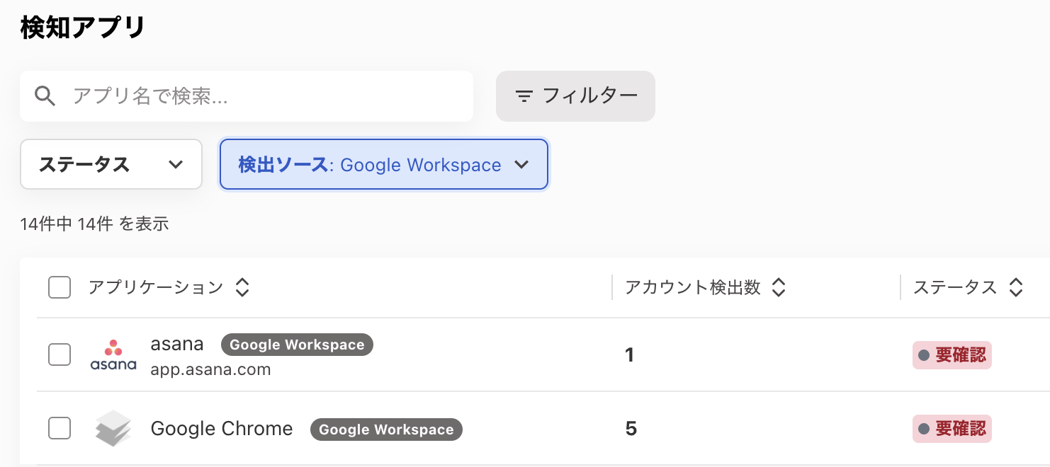1050x467 pixels.
Task: Click the Google Workspace badge next to asana
Action: [297, 345]
